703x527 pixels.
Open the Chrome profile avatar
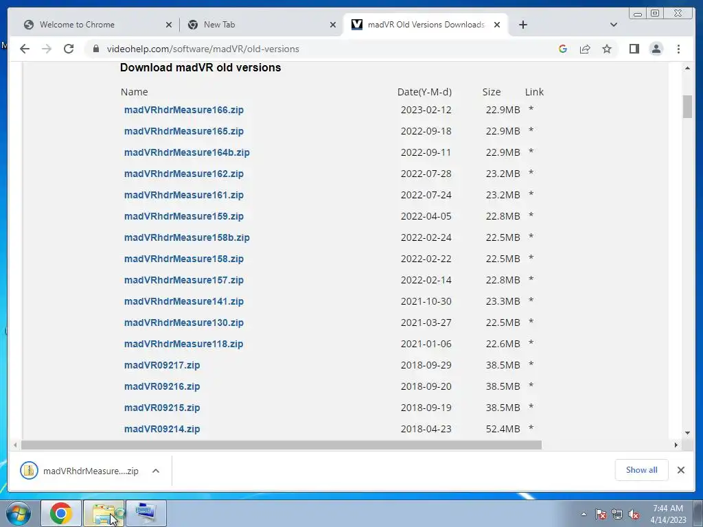click(656, 49)
